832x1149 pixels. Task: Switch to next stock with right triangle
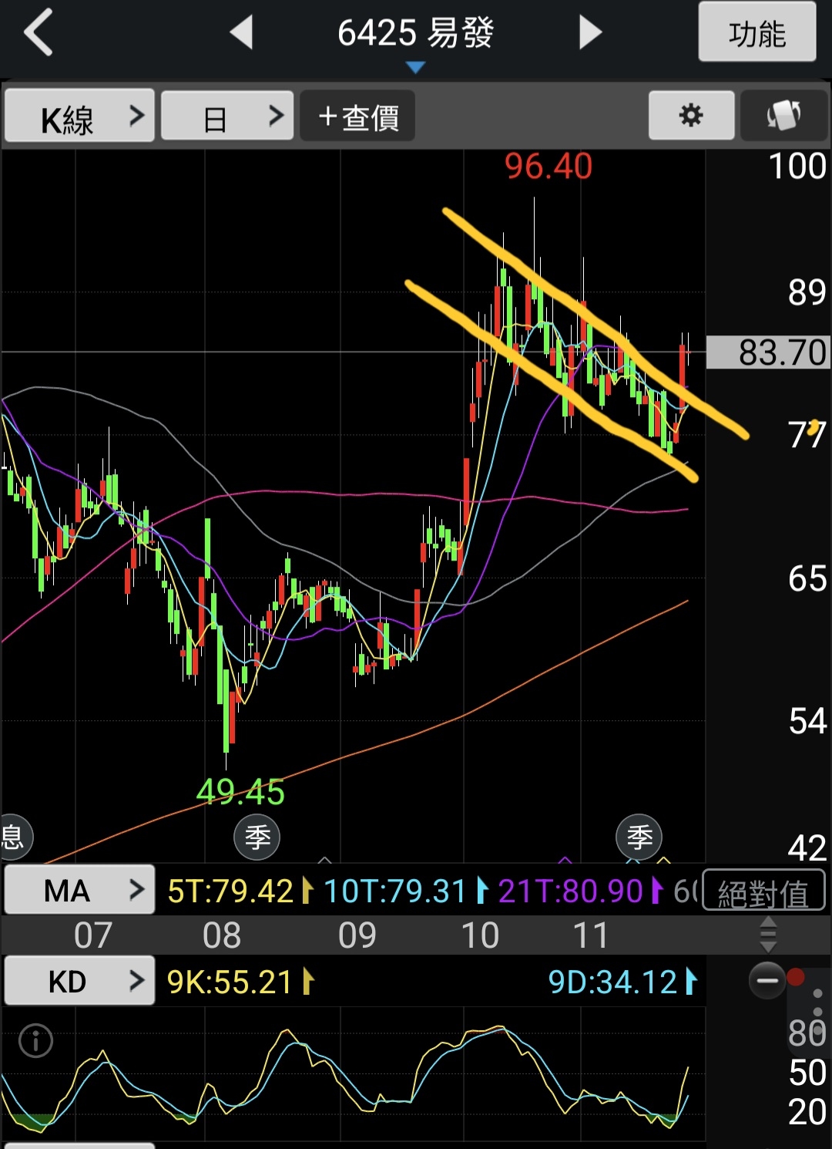click(590, 33)
